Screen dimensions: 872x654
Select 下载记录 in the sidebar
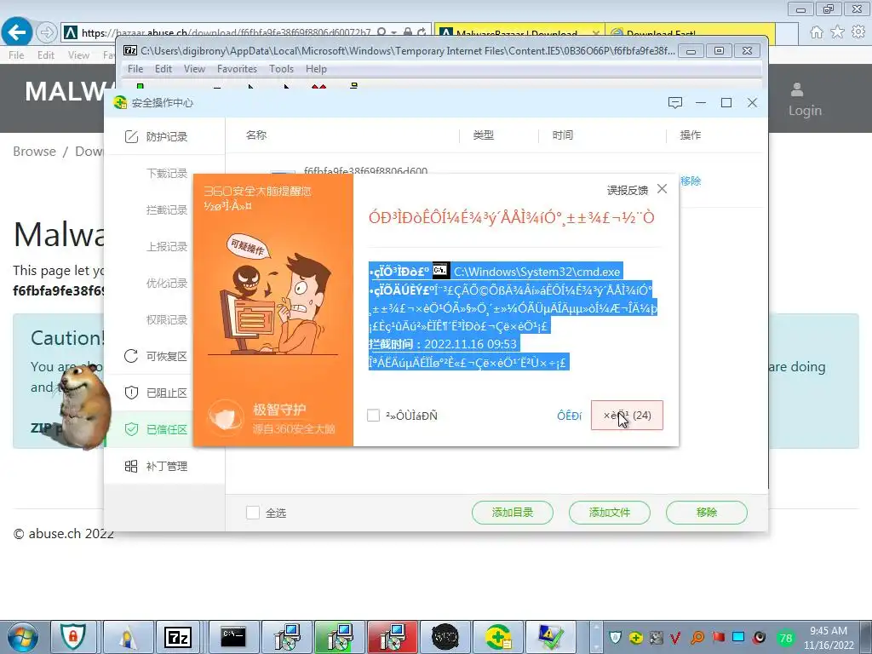[x=166, y=174]
